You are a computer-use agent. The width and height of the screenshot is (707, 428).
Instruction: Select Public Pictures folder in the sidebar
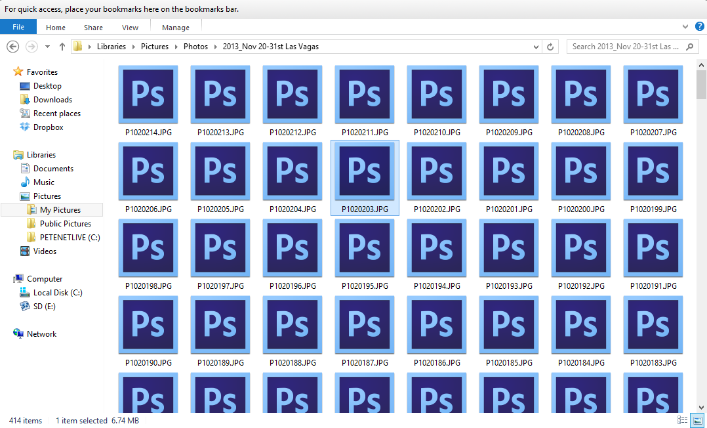(66, 224)
